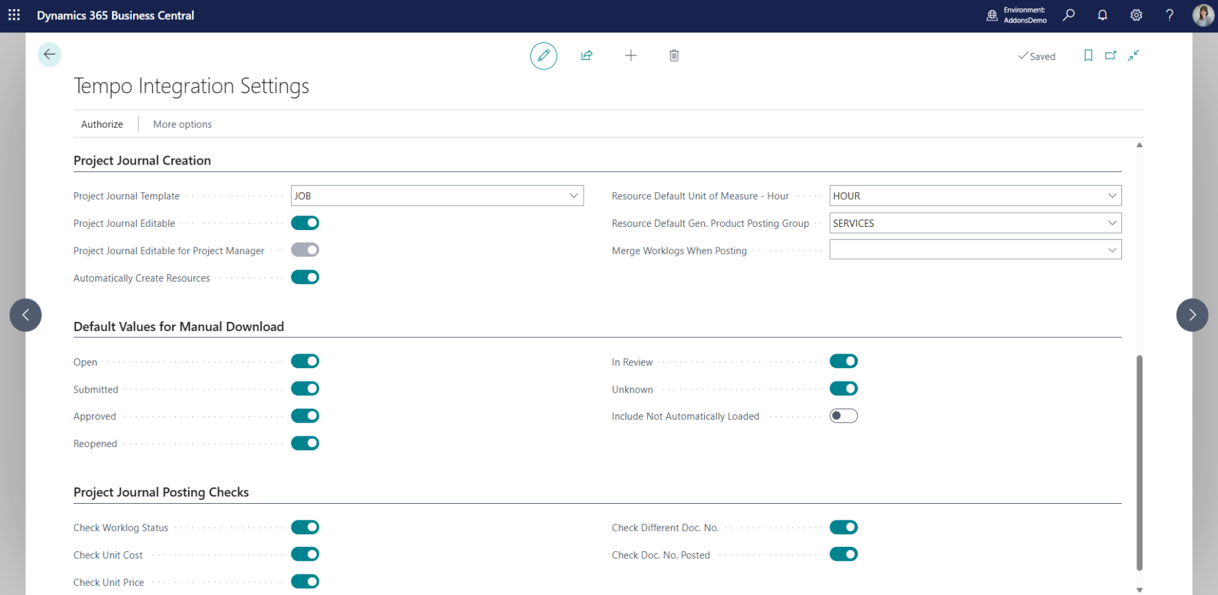Open the user profile avatar

pyautogui.click(x=1203, y=15)
